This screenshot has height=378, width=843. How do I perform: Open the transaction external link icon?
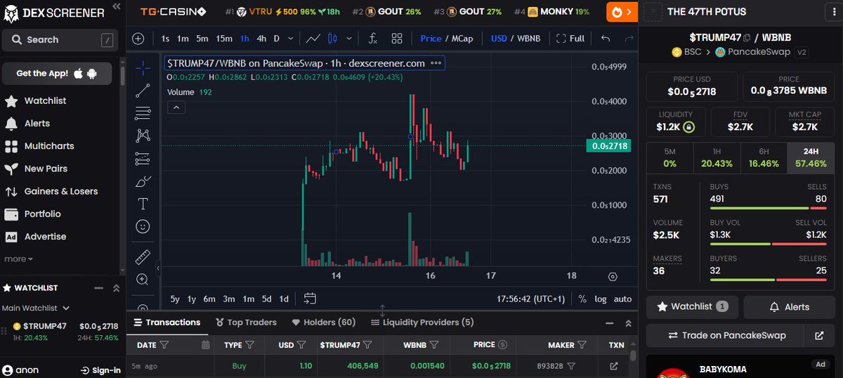613,366
